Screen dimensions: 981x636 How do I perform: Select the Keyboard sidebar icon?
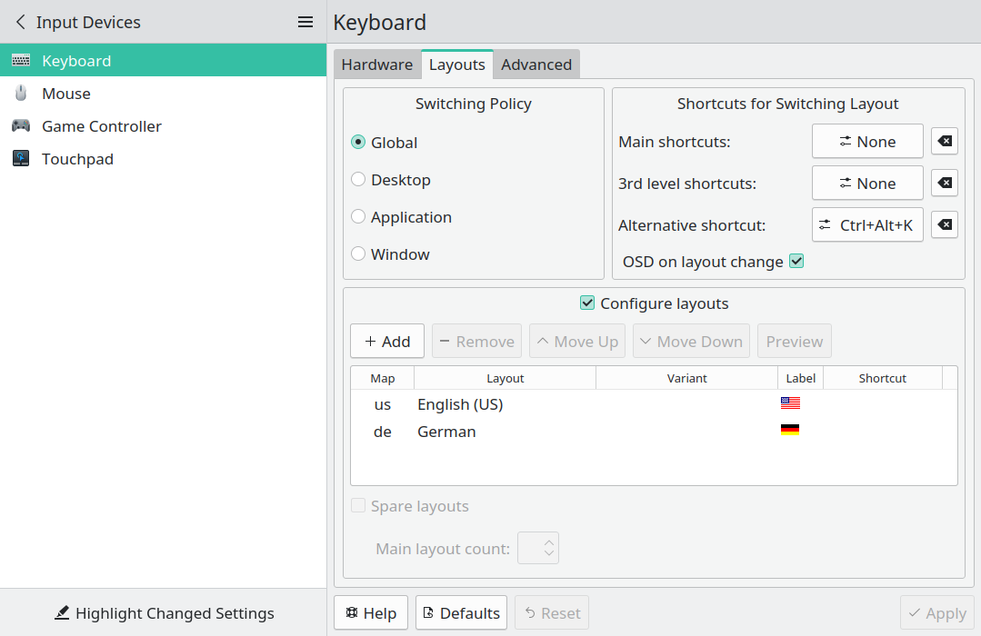[21, 61]
